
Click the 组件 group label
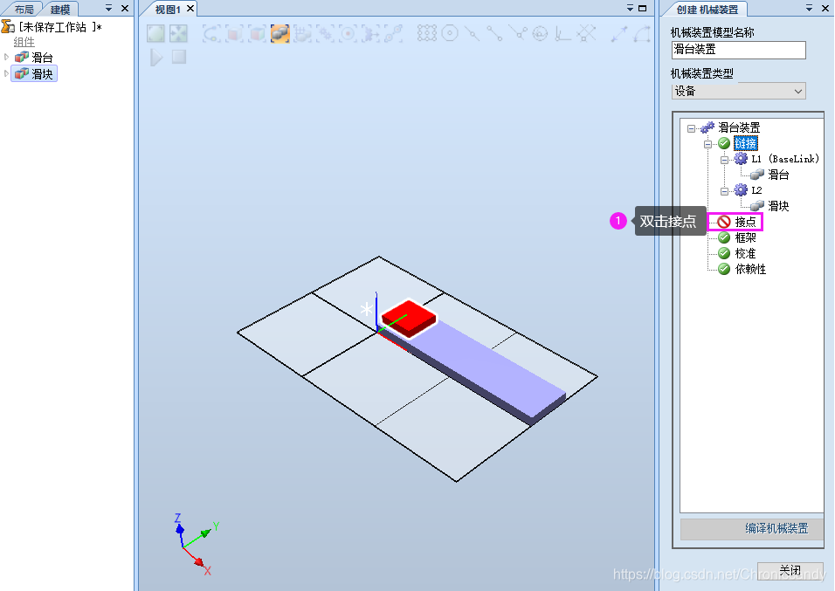[24, 42]
